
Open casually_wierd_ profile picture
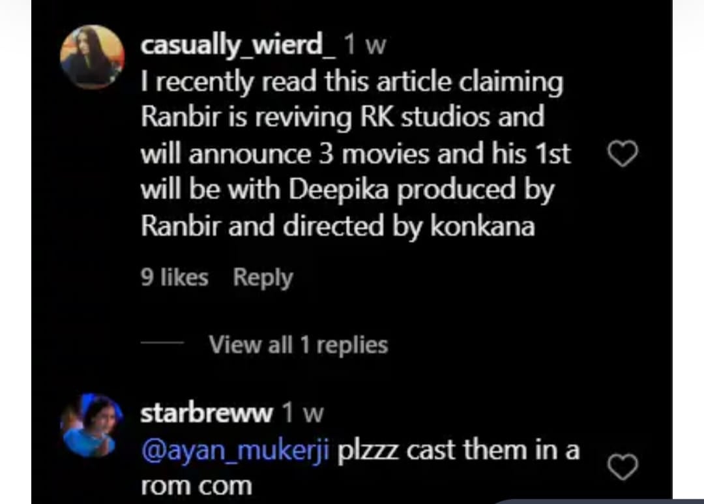pyautogui.click(x=92, y=57)
